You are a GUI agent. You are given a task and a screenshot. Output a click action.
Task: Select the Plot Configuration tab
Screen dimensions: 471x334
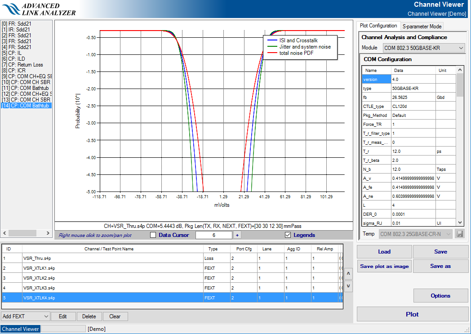[378, 26]
